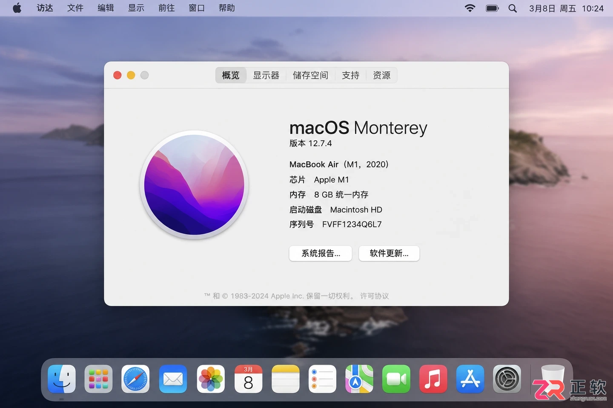Click the Macintosh HD startup disk text

click(x=356, y=210)
